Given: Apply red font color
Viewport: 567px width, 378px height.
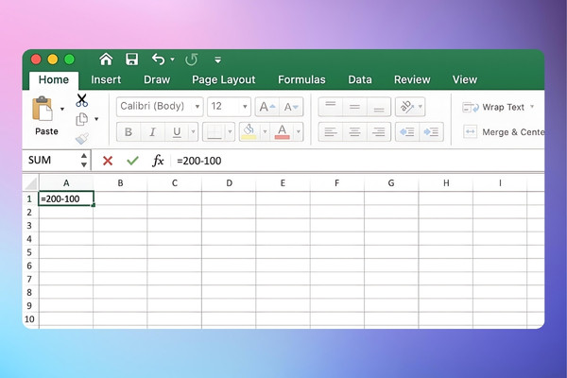Looking at the screenshot, I should pos(282,132).
